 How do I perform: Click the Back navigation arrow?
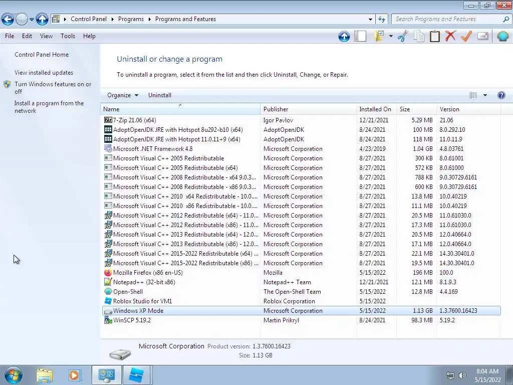pos(8,20)
